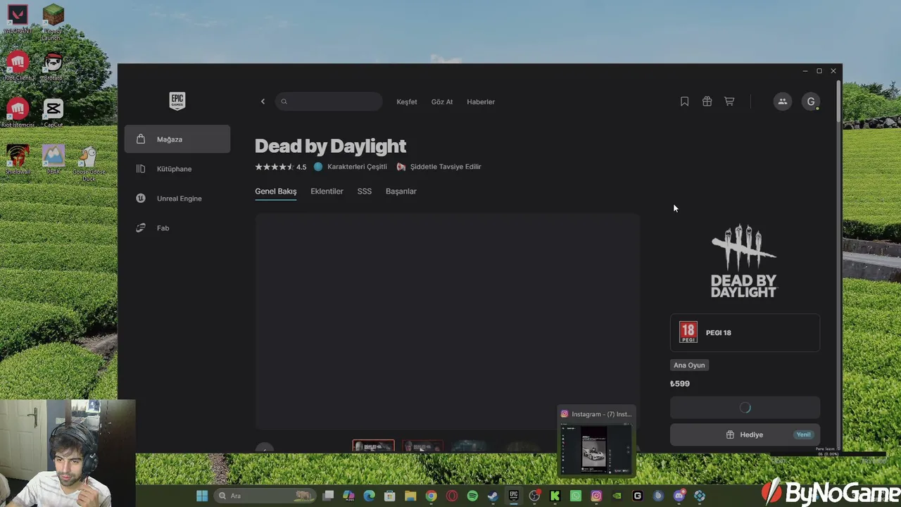Click the loading purchase button
This screenshot has height=507, width=901.
tap(745, 408)
